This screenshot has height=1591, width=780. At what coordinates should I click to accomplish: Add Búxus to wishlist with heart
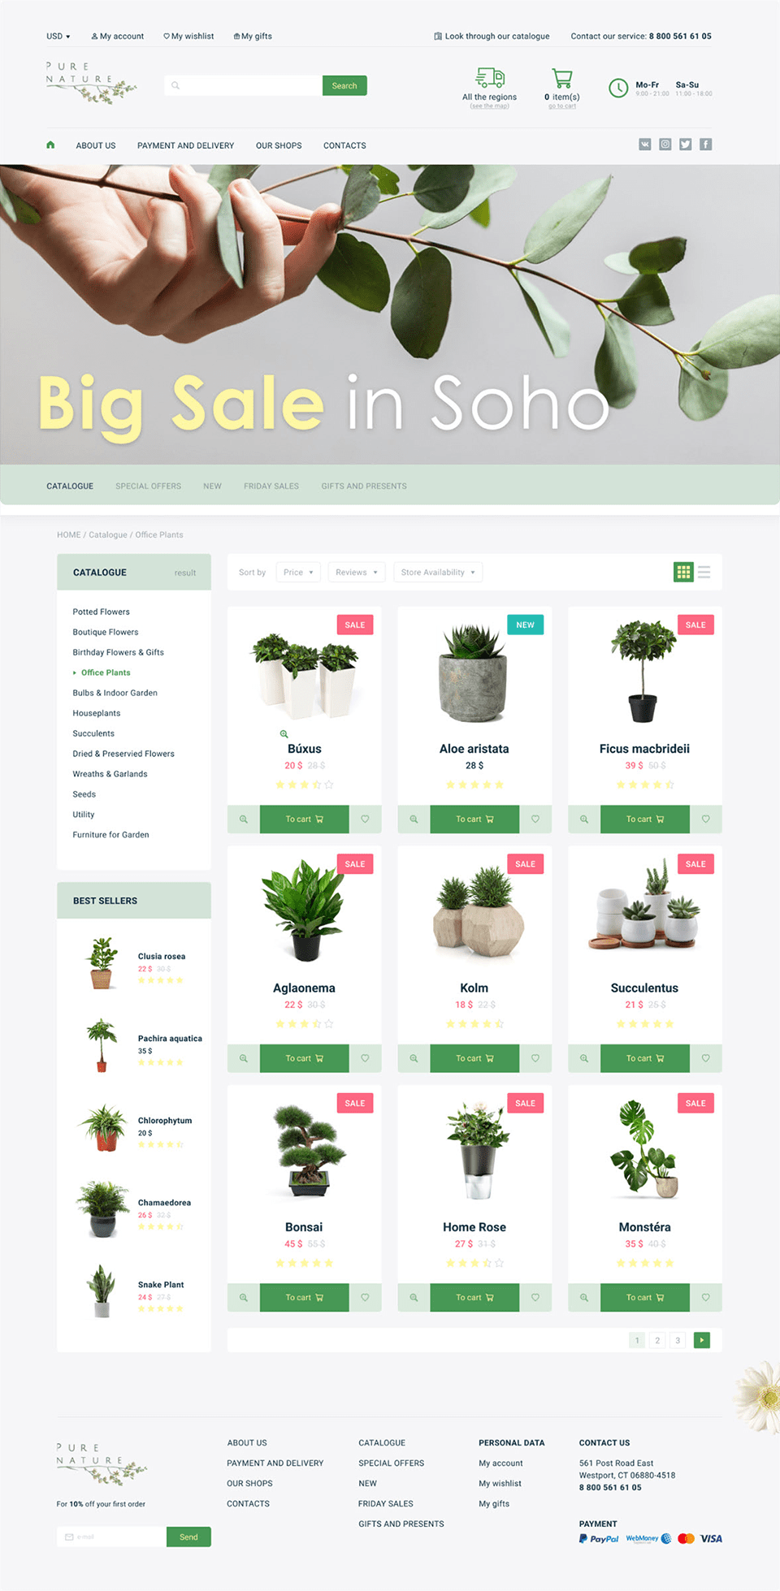[365, 819]
